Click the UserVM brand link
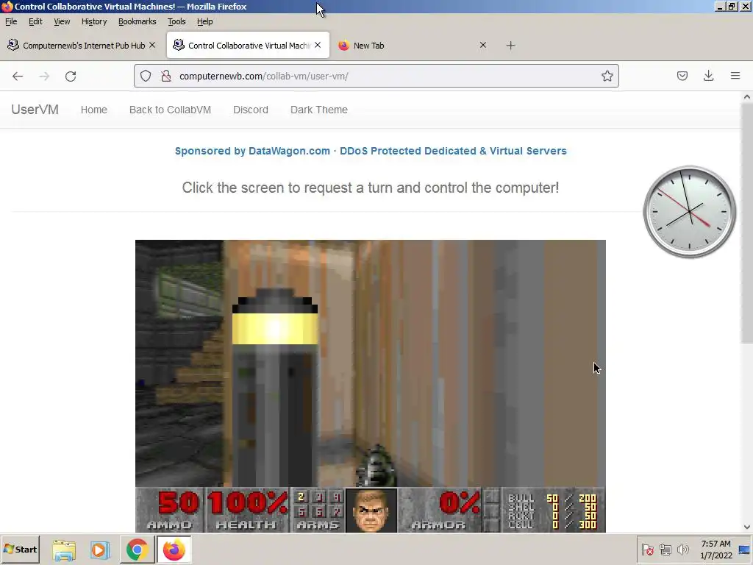The image size is (753, 565). [35, 110]
